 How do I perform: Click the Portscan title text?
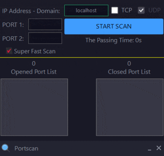pos(26,148)
